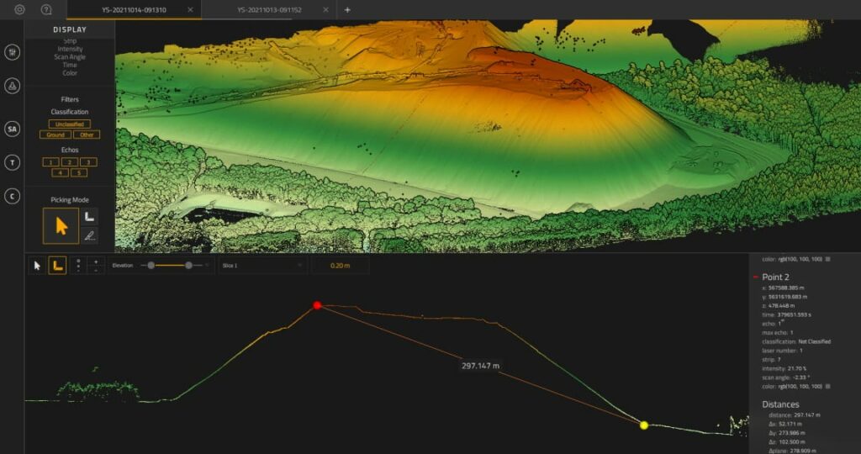861x454 pixels.
Task: Select the red measurement point on the profile
Action: coord(317,305)
